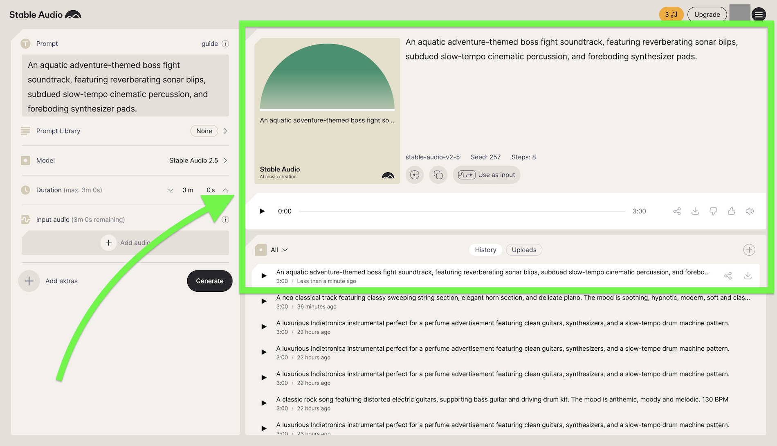The image size is (777, 446).
Task: Open Prompt Library options chevron
Action: pyautogui.click(x=225, y=131)
